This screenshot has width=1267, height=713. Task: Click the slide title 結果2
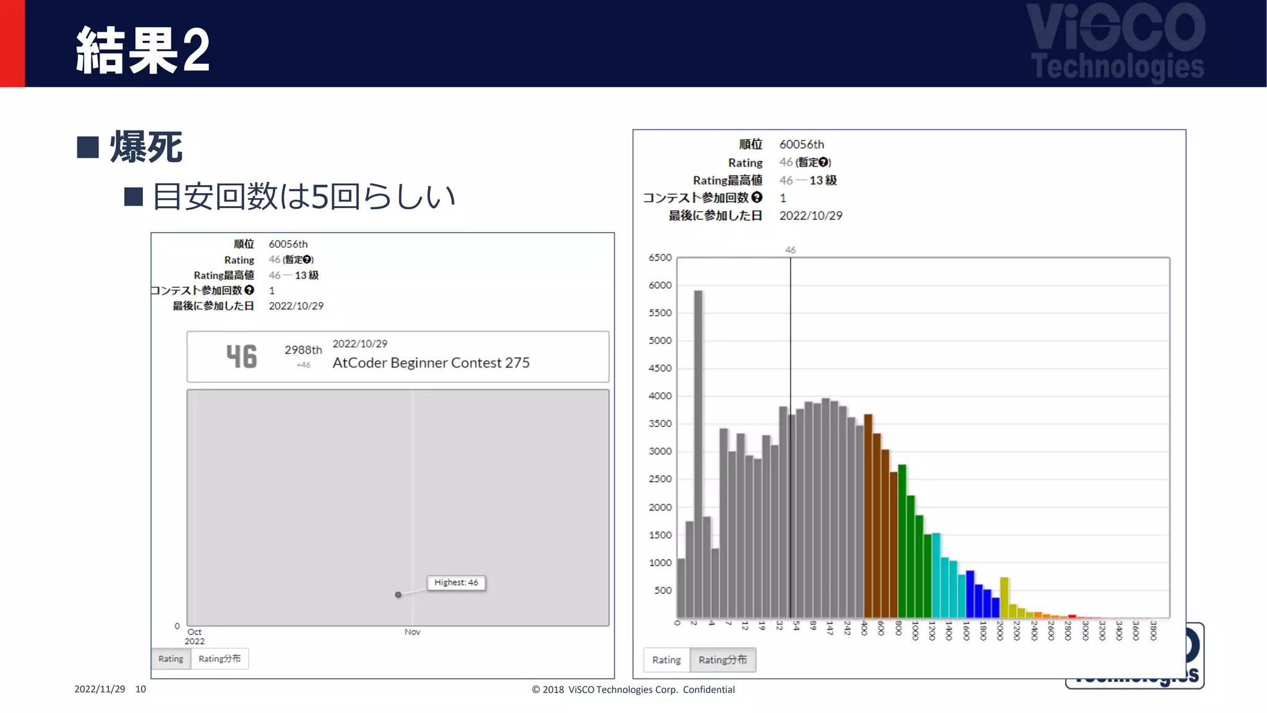pos(143,51)
